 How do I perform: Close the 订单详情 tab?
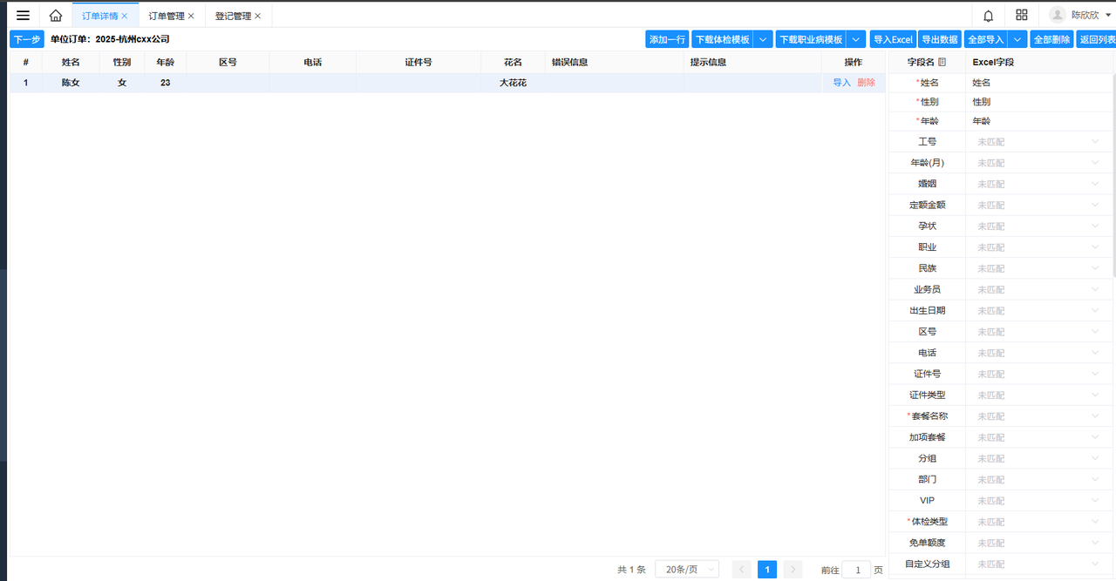[x=125, y=17]
